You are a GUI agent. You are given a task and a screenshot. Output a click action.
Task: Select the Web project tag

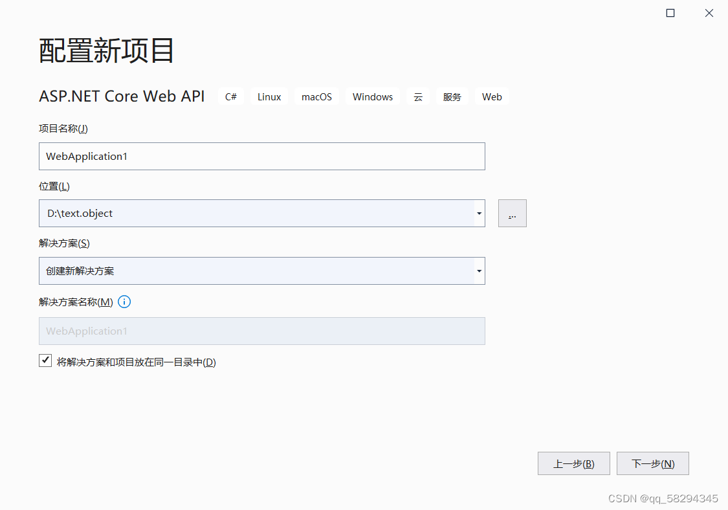tap(492, 96)
